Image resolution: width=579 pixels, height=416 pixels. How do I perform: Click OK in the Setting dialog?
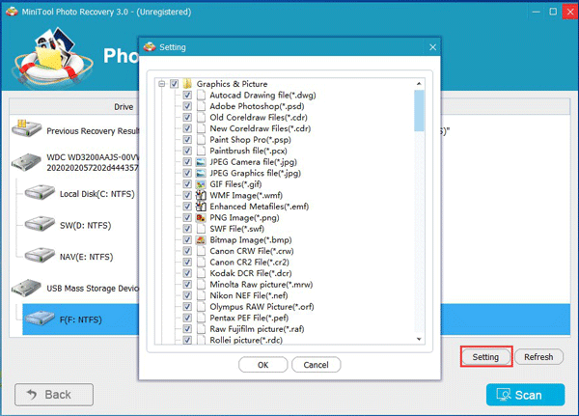262,365
